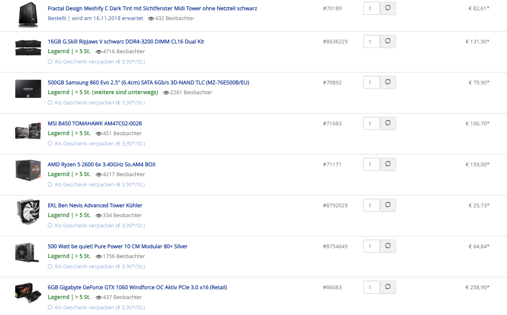Enable gift wrapping for G.Skill RipJaws RAM
The height and width of the screenshot is (315, 507).
[50, 62]
